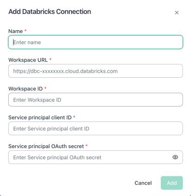The image size is (191, 196).
Task: Click the required asterisk beside Name
Action: coord(26,30)
